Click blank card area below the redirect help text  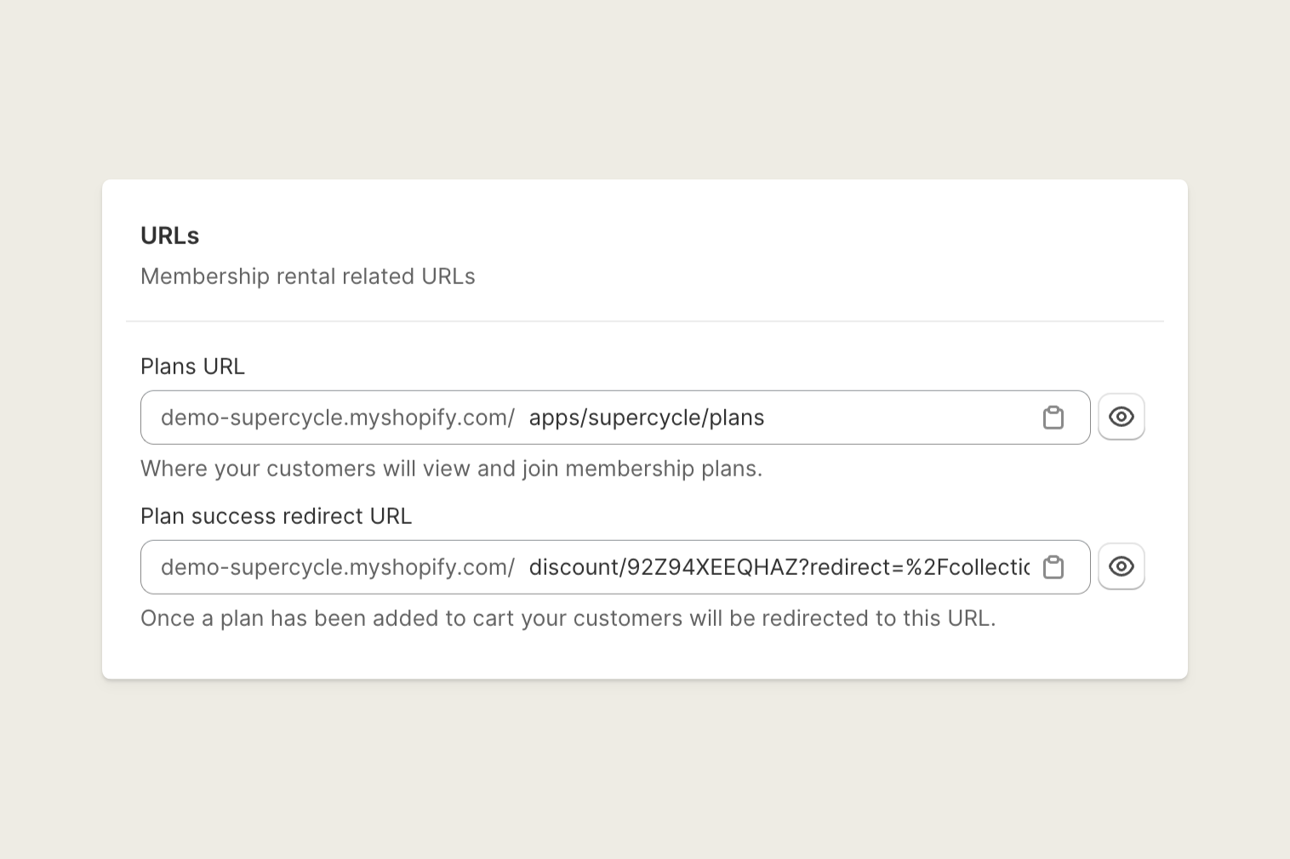point(644,655)
